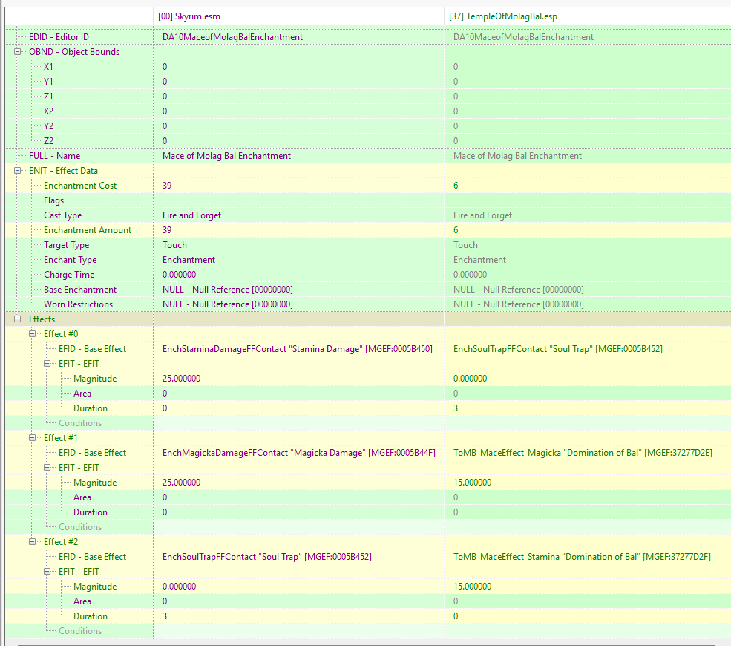Screen dimensions: 731x646
Task: Select X2 under Object Bounds
Action: coord(48,111)
